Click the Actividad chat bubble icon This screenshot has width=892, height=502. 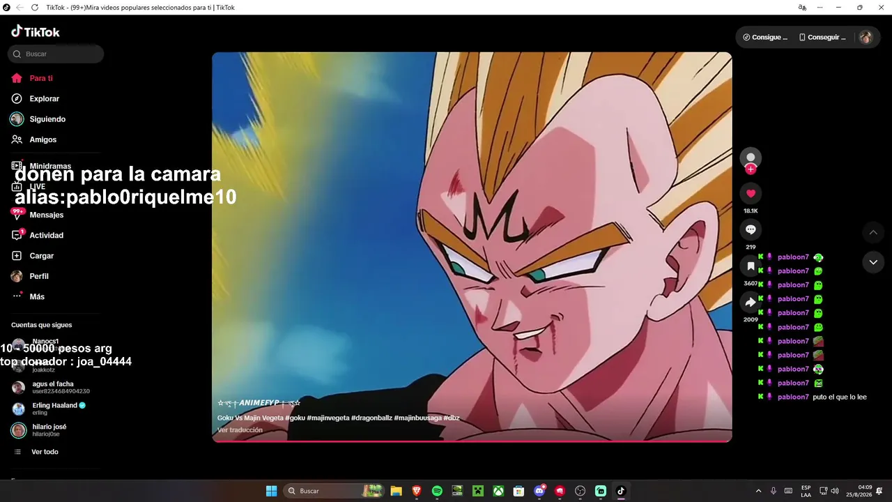(x=17, y=236)
